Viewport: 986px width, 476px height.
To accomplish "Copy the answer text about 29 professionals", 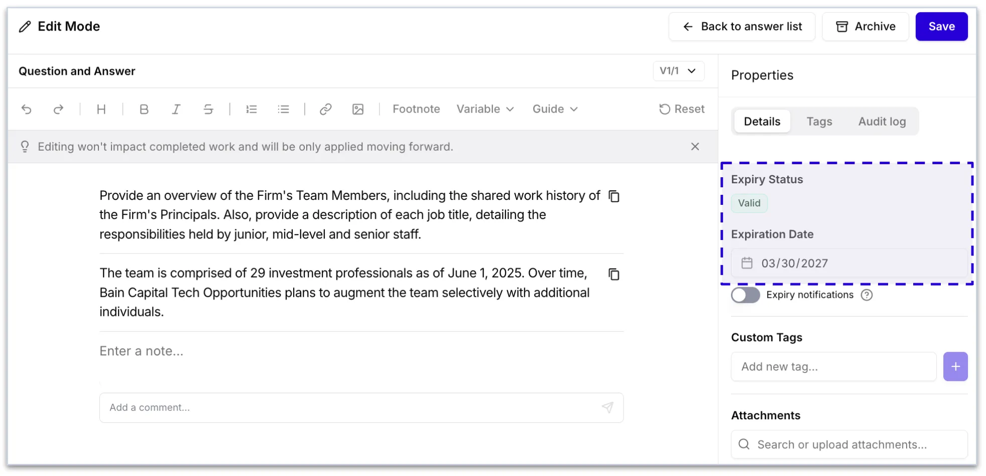I will tap(614, 274).
